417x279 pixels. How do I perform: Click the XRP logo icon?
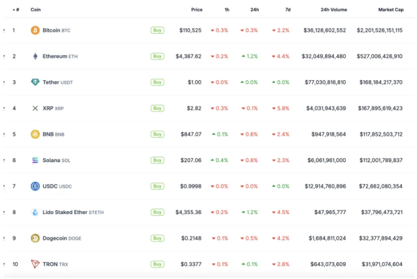(35, 108)
